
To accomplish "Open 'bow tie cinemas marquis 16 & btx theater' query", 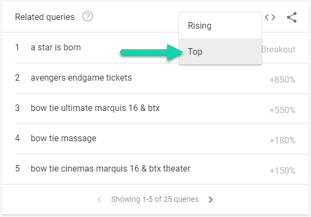I will (x=111, y=168).
